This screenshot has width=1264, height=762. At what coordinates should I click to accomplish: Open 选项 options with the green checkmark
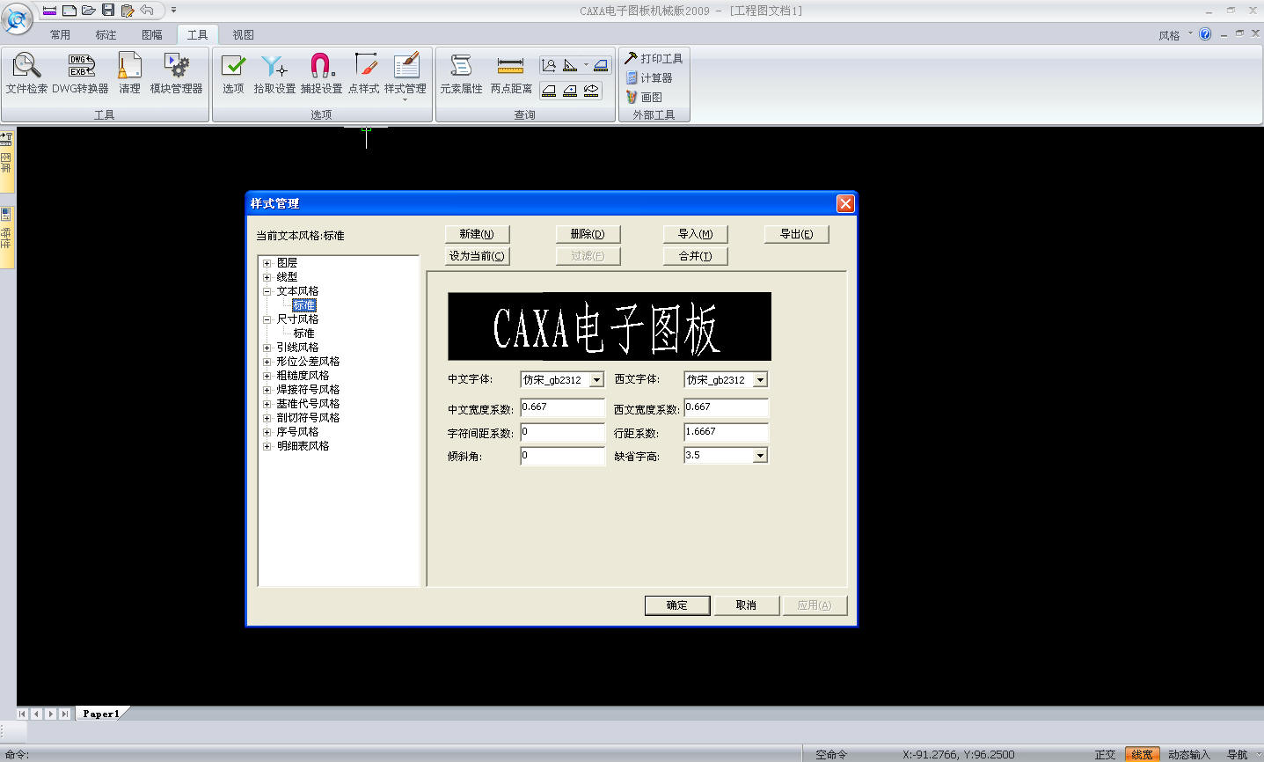point(233,74)
